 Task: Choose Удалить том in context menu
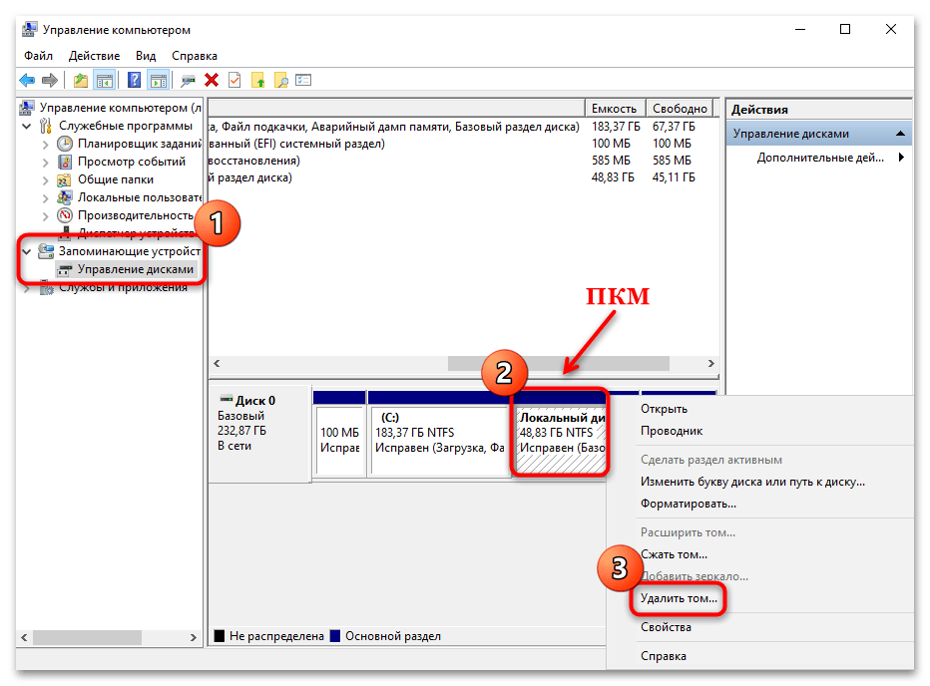click(x=679, y=598)
